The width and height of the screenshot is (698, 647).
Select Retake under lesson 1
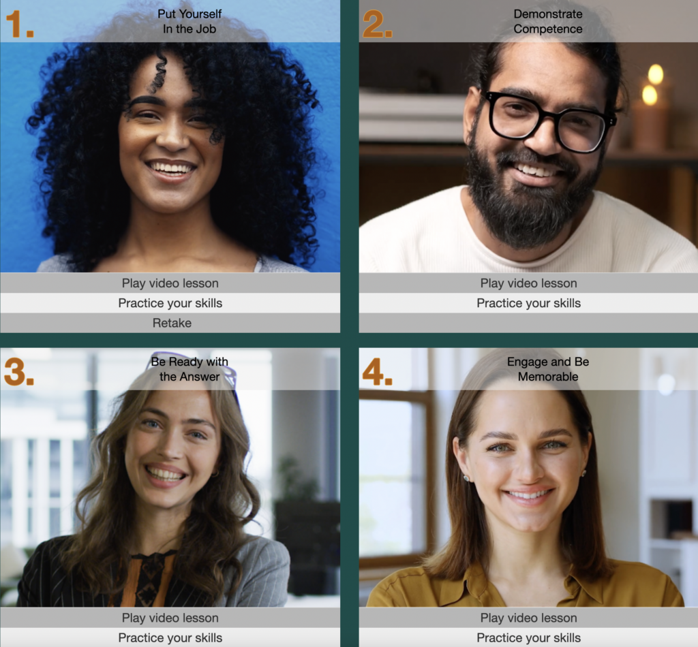pyautogui.click(x=170, y=323)
